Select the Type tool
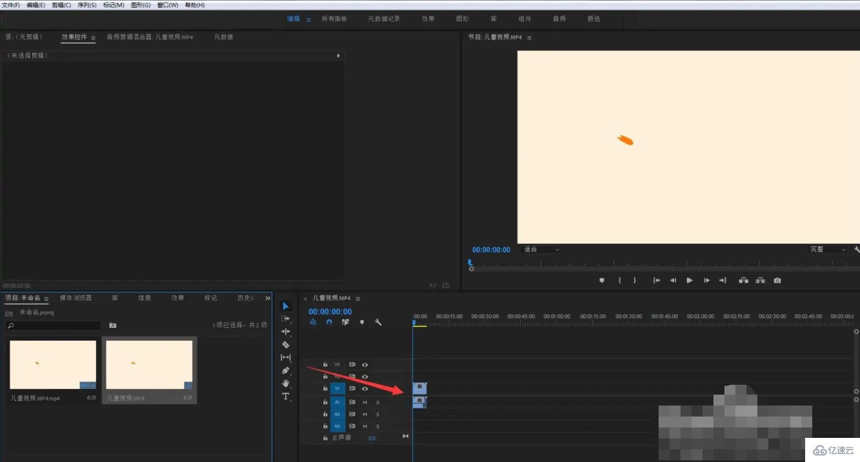860x462 pixels. (x=285, y=396)
